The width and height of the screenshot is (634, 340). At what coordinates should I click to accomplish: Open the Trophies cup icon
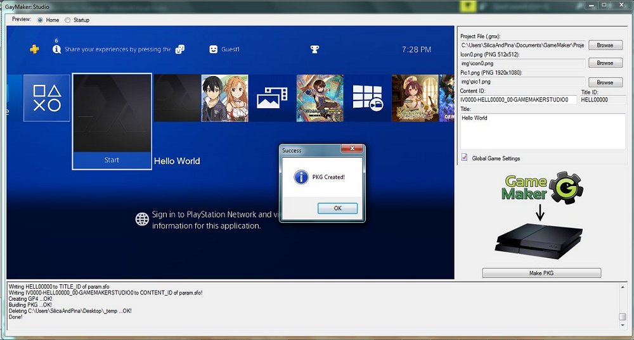[x=314, y=49]
